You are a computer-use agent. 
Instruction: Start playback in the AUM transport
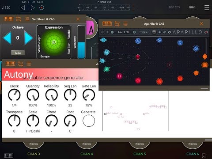click(x=33, y=8)
